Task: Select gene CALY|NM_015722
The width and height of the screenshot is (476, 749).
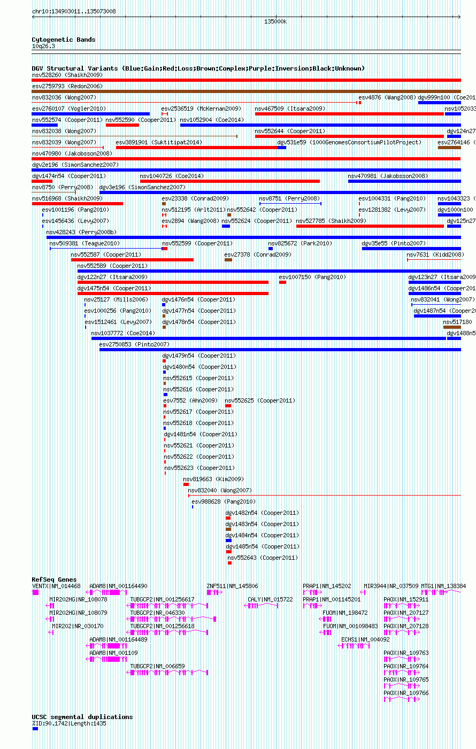Action: 262,606
